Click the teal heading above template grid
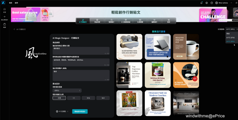Screen dimensions: 238x120 (x=159, y=31)
